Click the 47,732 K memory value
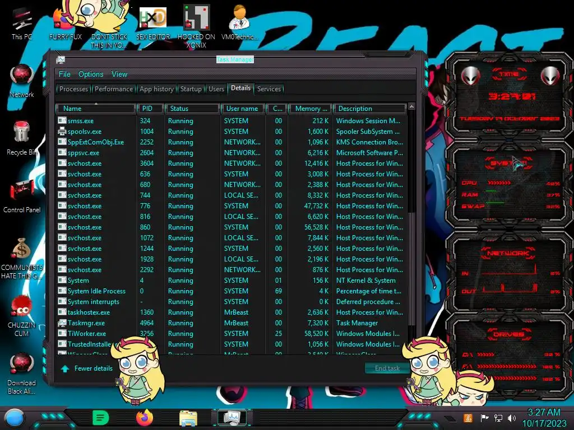 pyautogui.click(x=316, y=206)
